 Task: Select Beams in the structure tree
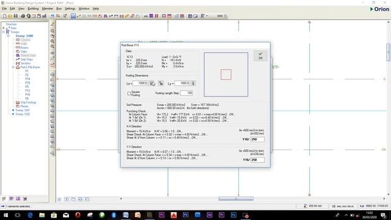tap(24, 48)
